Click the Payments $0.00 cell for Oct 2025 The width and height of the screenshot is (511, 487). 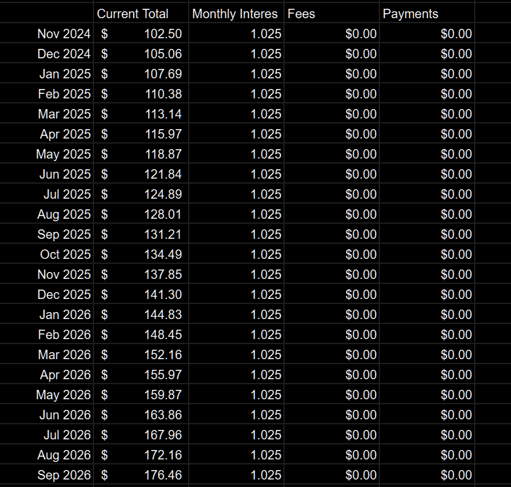click(427, 254)
